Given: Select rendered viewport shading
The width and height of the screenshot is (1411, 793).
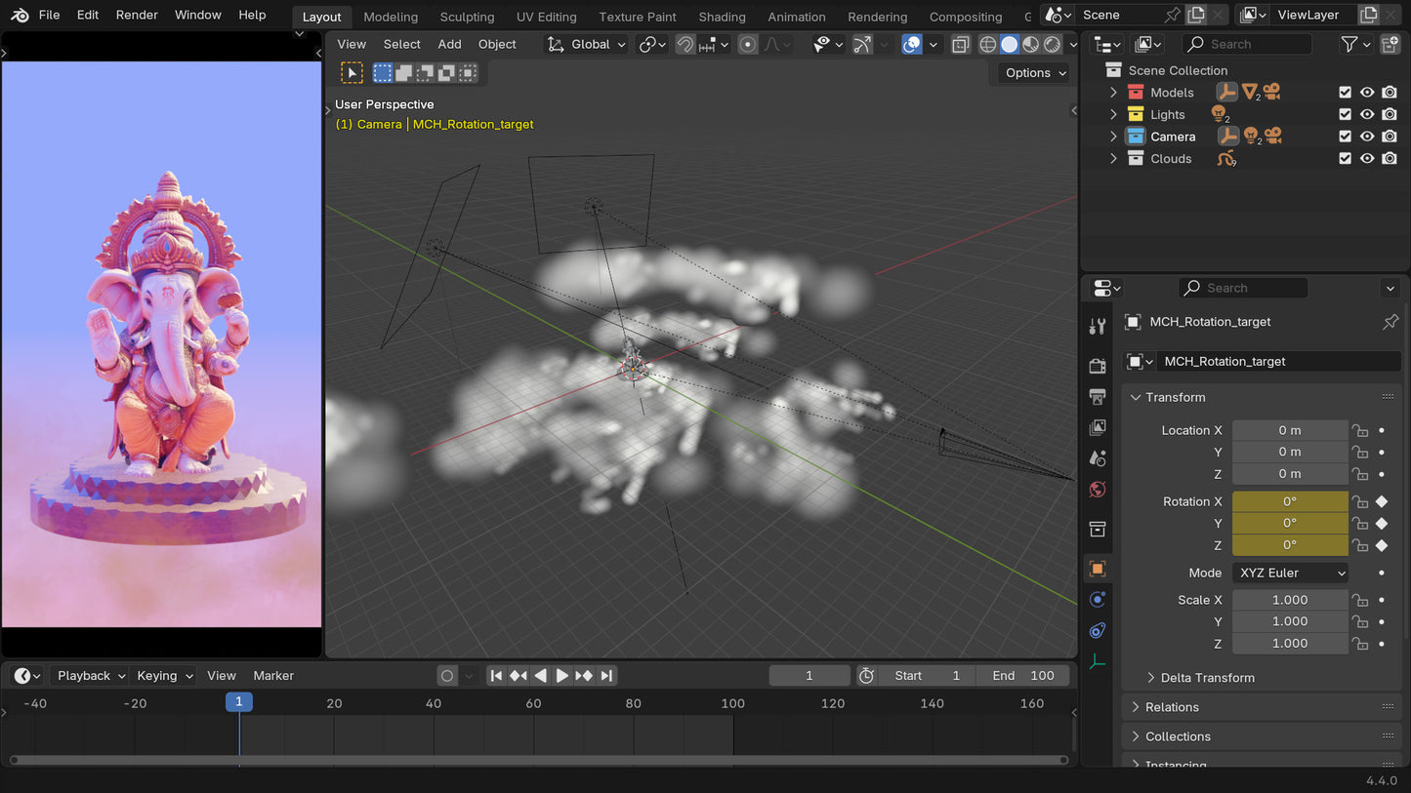Looking at the screenshot, I should coord(1053,44).
